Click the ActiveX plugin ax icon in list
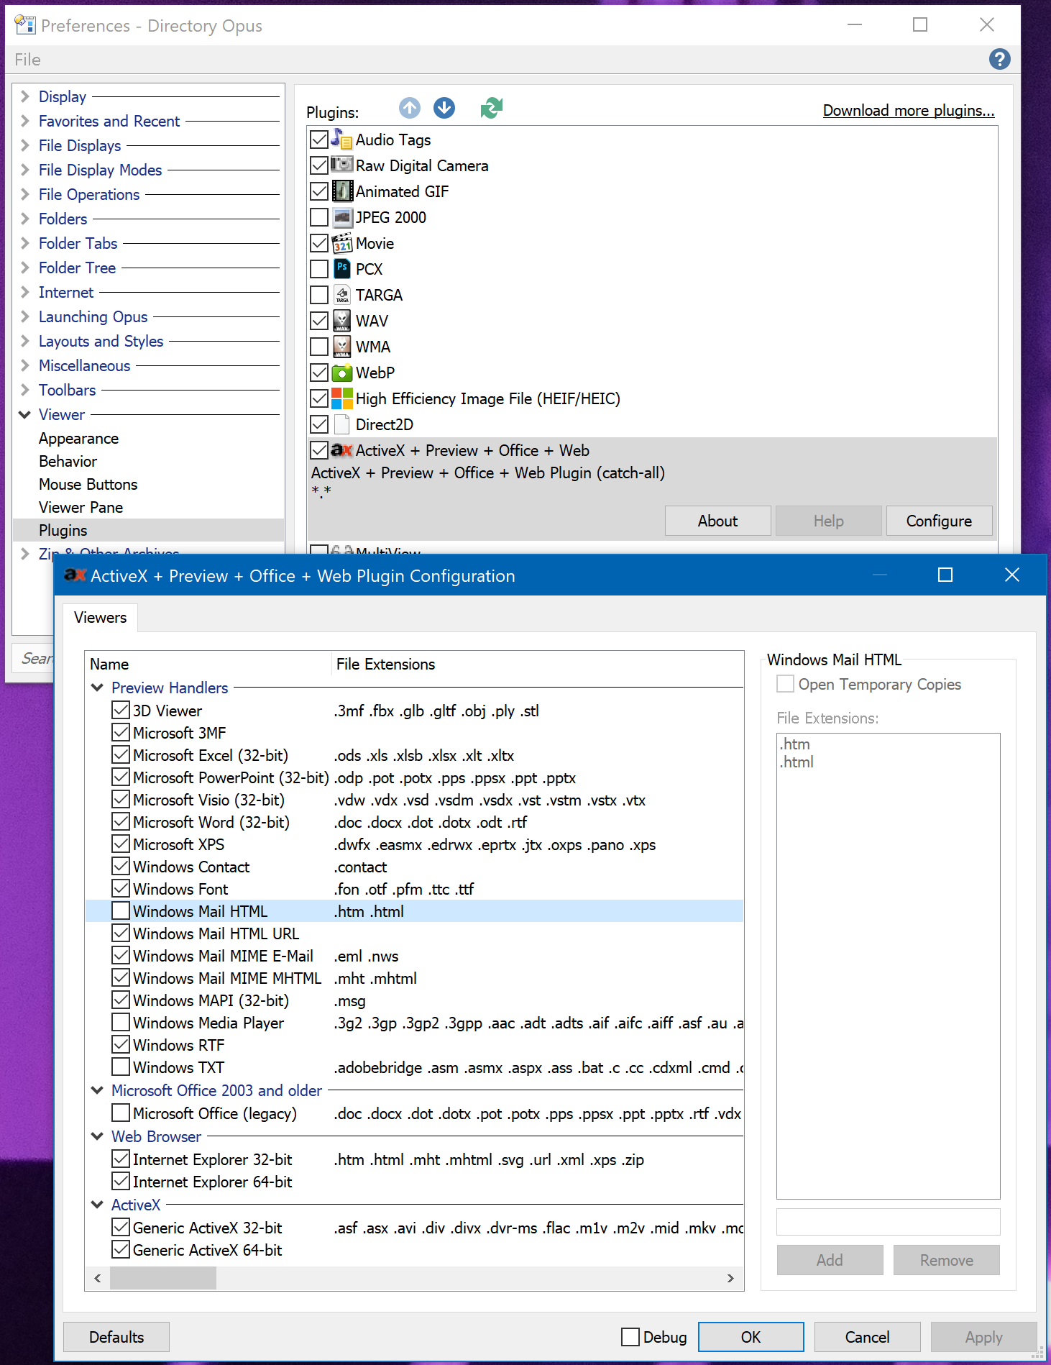The height and width of the screenshot is (1365, 1051). 341,450
